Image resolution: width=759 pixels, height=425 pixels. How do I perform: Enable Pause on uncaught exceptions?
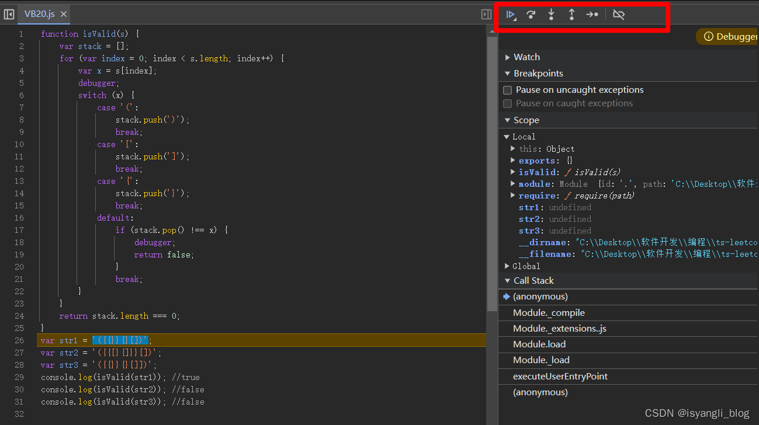[507, 90]
